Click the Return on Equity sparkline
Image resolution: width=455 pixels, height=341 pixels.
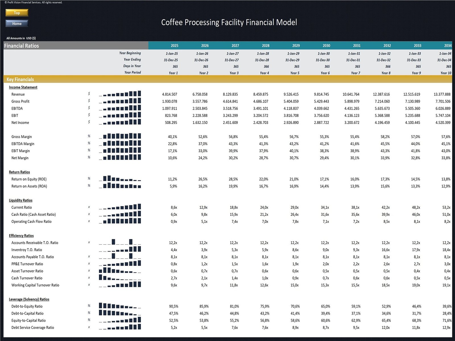point(119,179)
